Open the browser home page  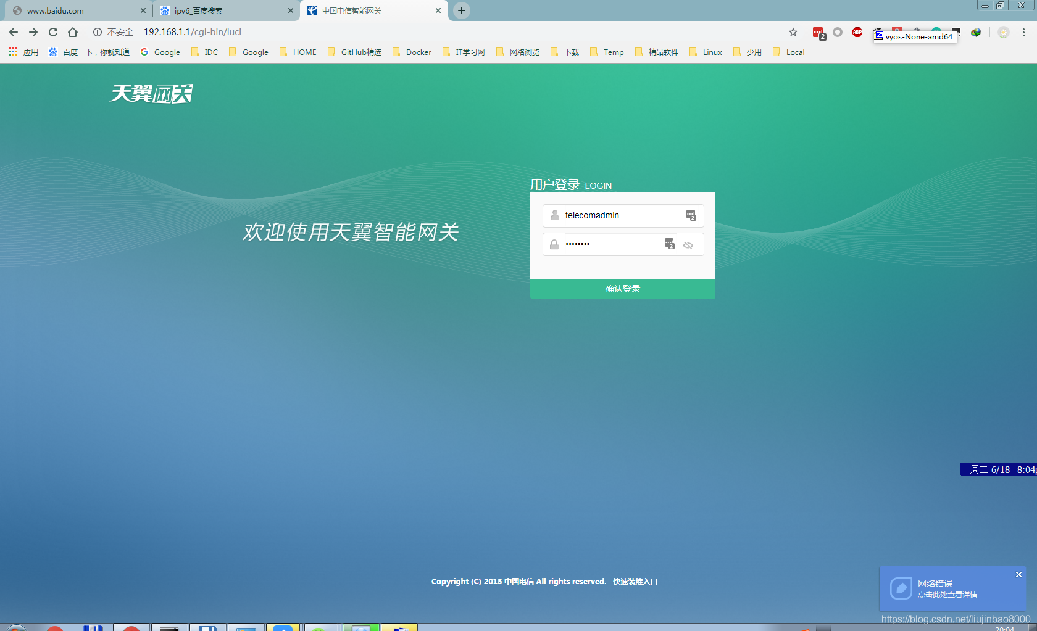click(73, 32)
